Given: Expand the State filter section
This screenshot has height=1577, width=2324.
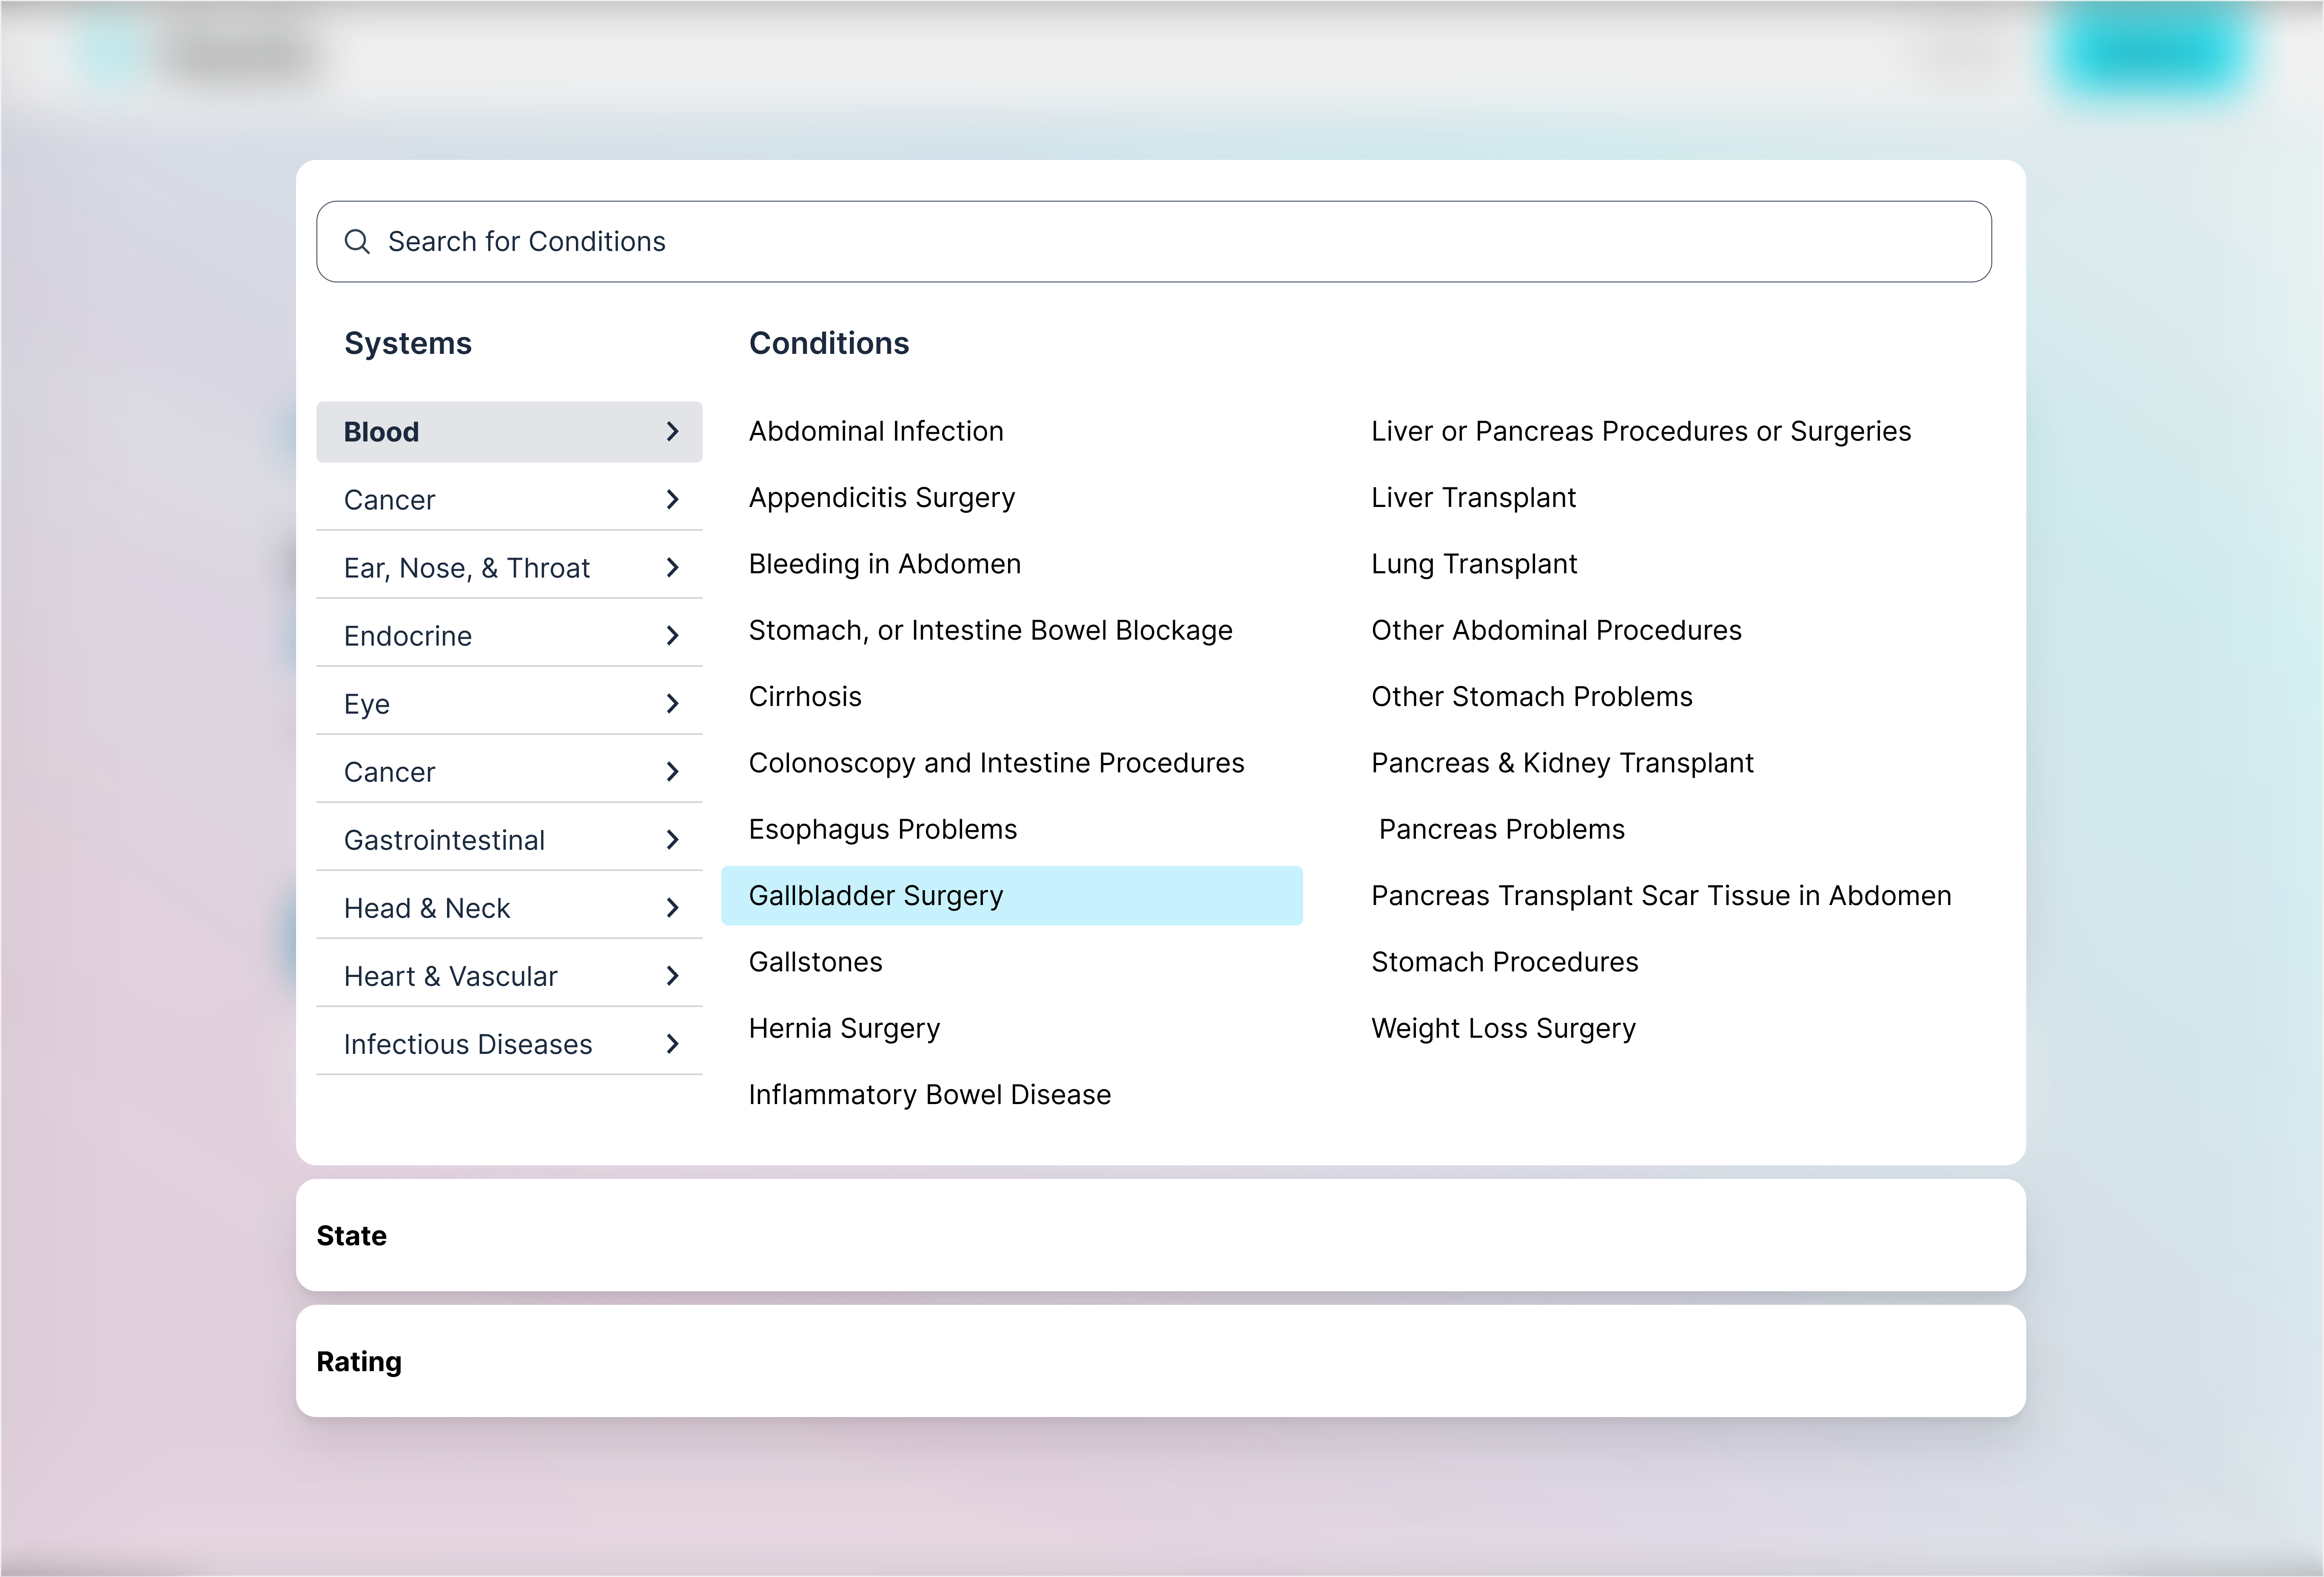Looking at the screenshot, I should [1160, 1235].
